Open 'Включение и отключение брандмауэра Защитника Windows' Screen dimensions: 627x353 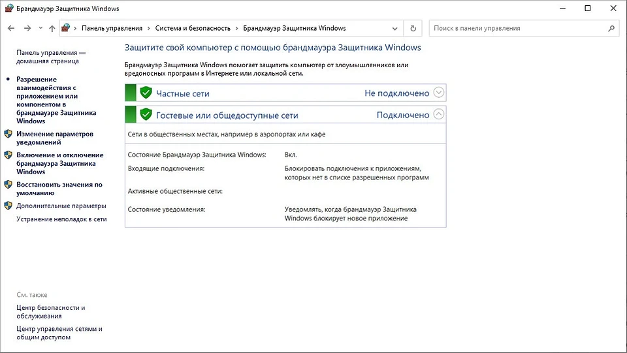tap(60, 163)
